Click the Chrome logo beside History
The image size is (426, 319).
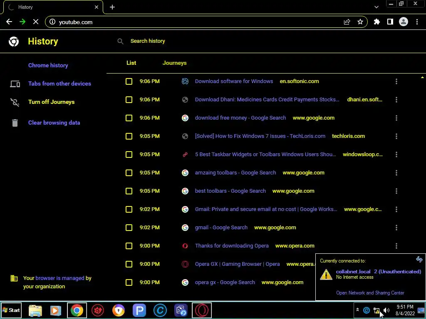14,42
